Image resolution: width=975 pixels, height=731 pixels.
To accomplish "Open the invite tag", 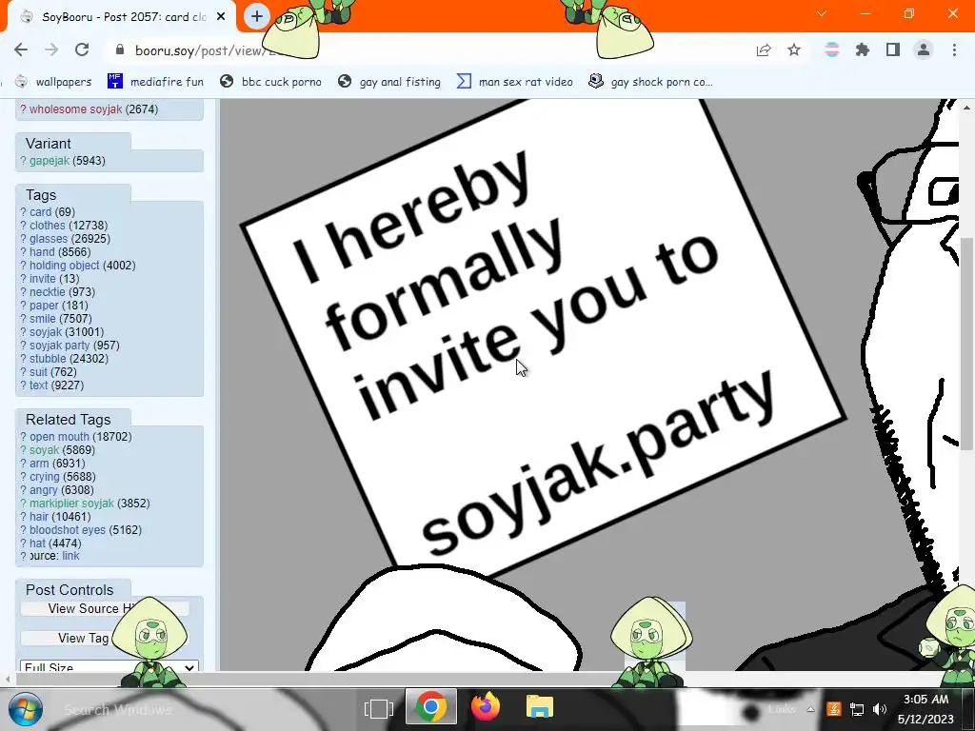I will tap(42, 279).
